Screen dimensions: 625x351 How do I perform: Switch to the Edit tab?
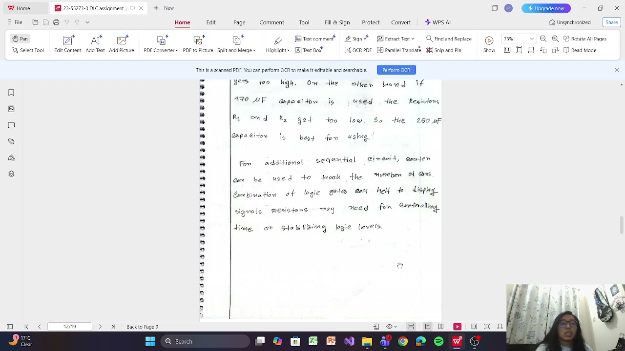[x=211, y=22]
